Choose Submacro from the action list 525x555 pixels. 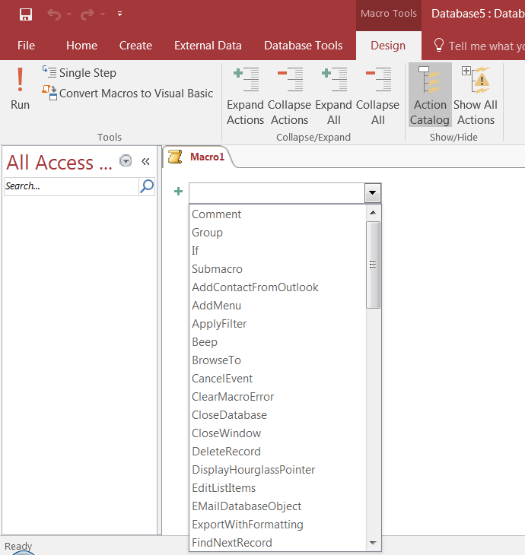click(278, 269)
